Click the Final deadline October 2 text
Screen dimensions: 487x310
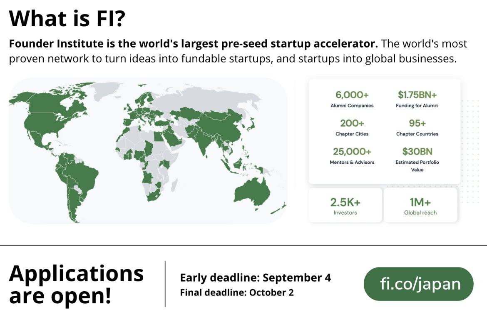[236, 292]
